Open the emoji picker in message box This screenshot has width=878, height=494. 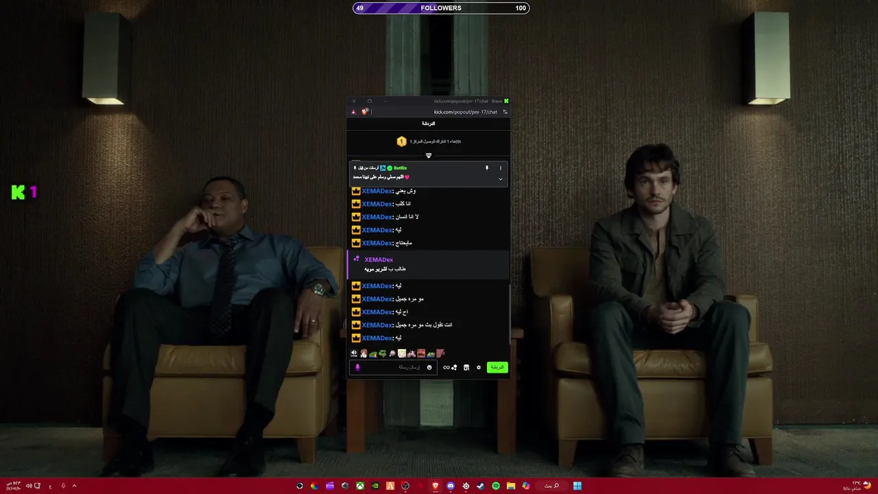[429, 367]
